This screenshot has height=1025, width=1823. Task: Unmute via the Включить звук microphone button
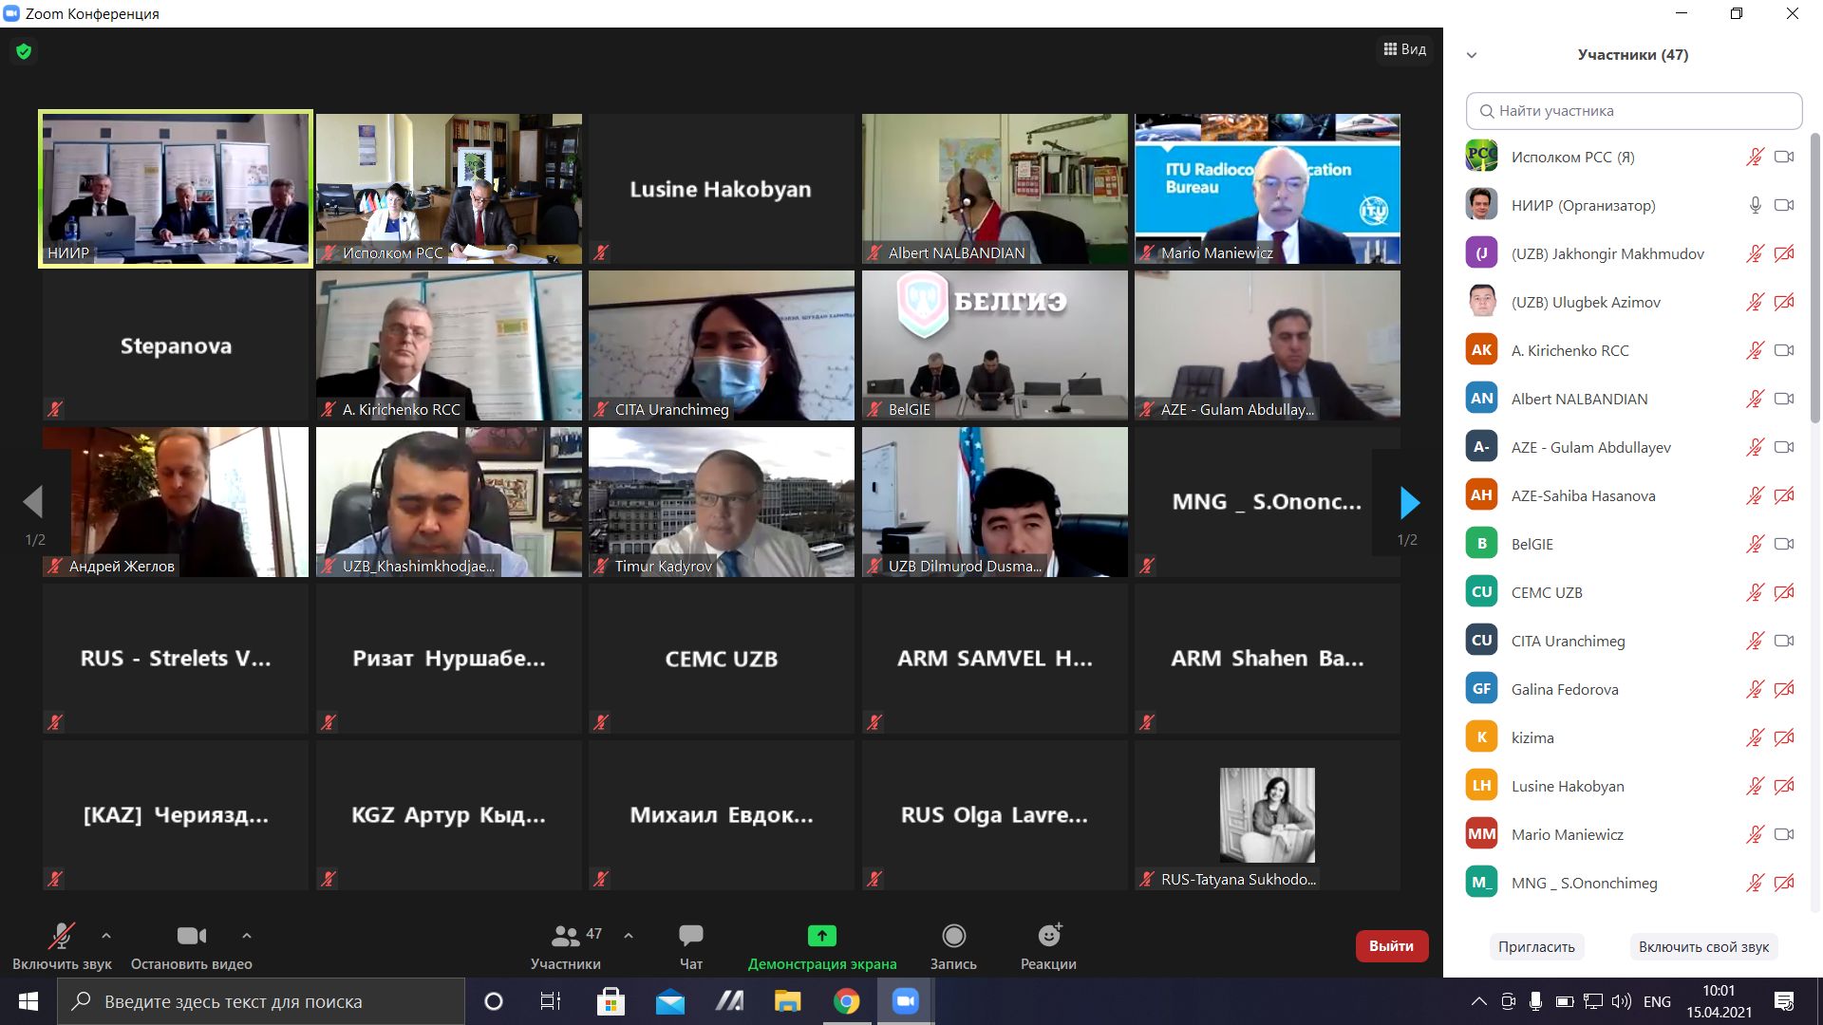pos(62,946)
